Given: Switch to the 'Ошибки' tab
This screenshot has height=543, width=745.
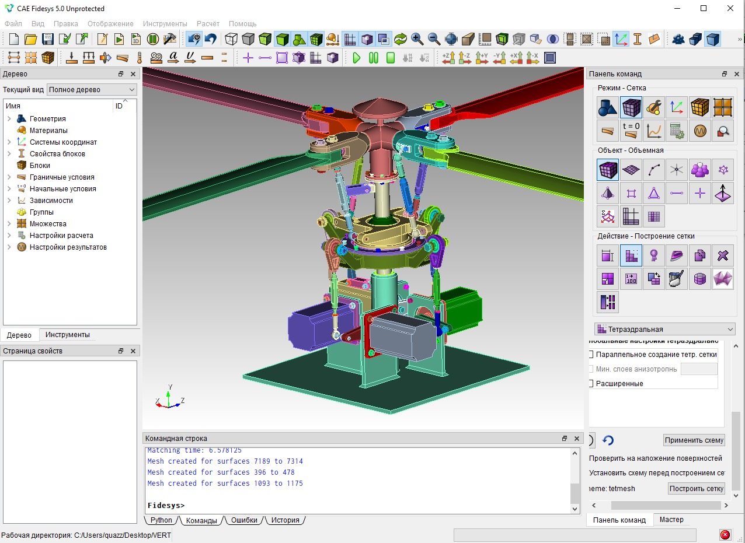Looking at the screenshot, I should coord(243,520).
